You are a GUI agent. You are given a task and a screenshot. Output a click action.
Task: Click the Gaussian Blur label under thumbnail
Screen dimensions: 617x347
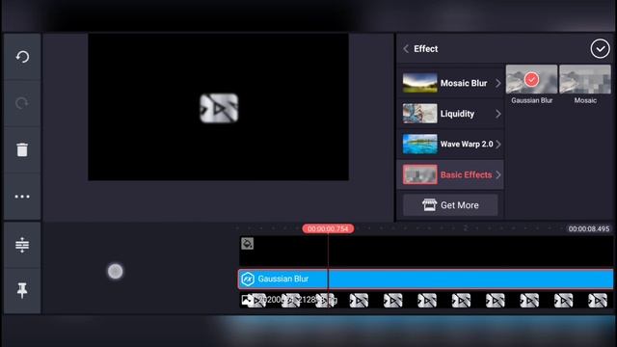click(531, 100)
